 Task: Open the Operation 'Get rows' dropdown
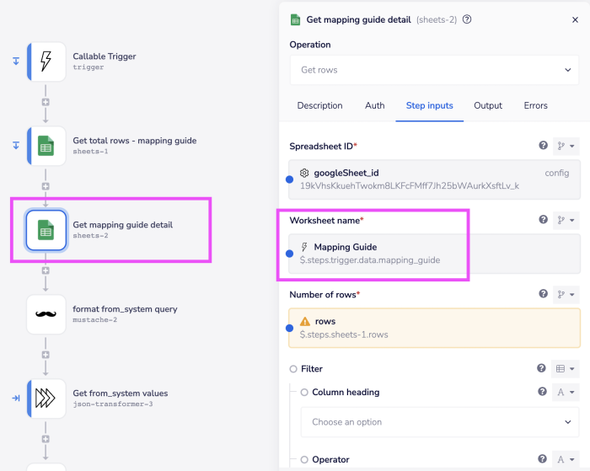click(x=434, y=70)
